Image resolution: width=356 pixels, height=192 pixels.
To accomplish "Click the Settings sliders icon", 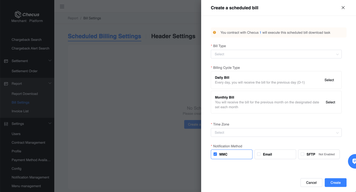I will point(6,124).
